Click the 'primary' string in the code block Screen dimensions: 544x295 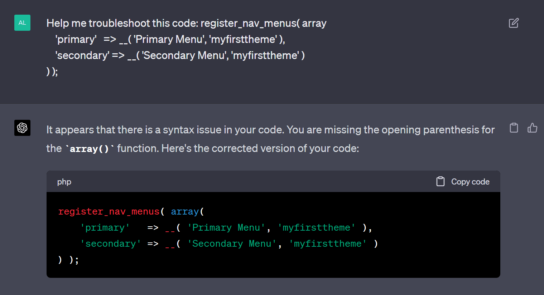(105, 227)
